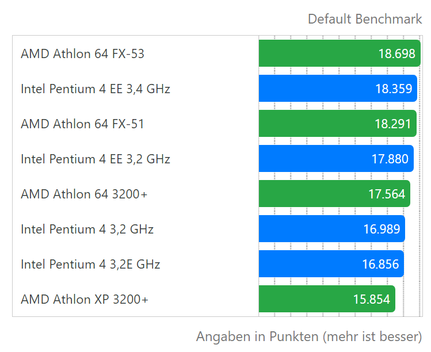Screen dimensions: 431x352
Task: Click the Intel Pentium 4 EE 3,2 GHz bar
Action: point(336,159)
